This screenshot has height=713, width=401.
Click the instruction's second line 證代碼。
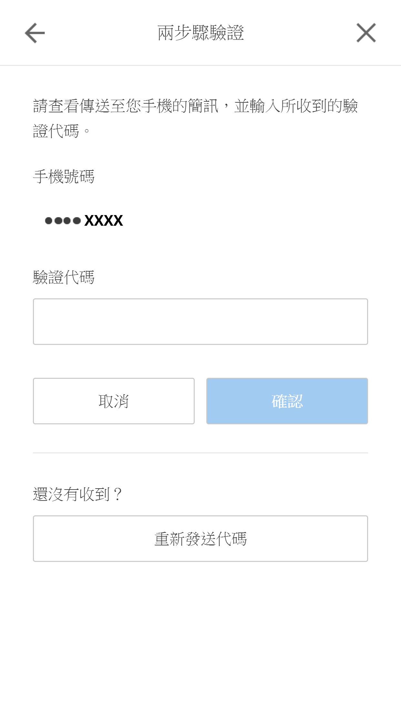click(x=61, y=131)
